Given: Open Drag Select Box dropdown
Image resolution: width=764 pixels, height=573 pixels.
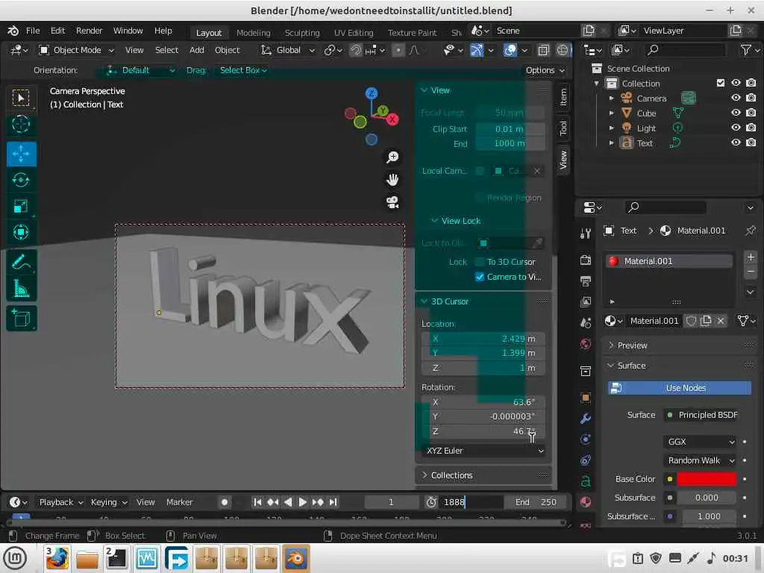Looking at the screenshot, I should 242,70.
